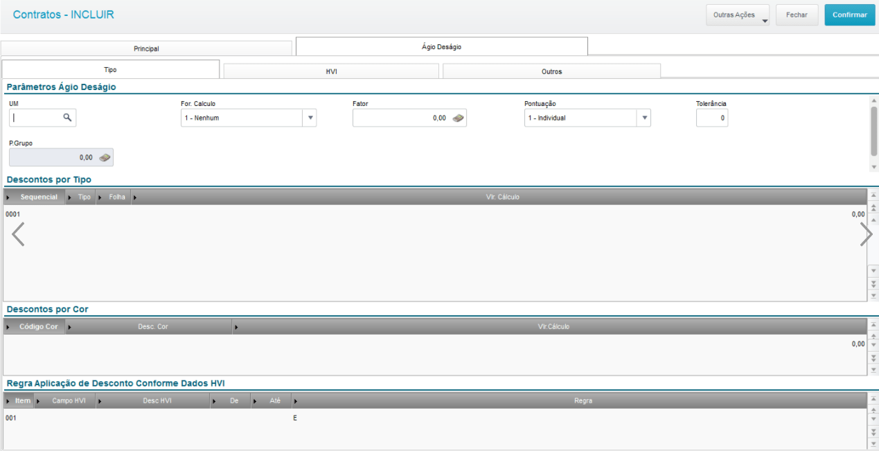Click arrow before Campo HVI column header
The image size is (879, 451).
tap(37, 401)
